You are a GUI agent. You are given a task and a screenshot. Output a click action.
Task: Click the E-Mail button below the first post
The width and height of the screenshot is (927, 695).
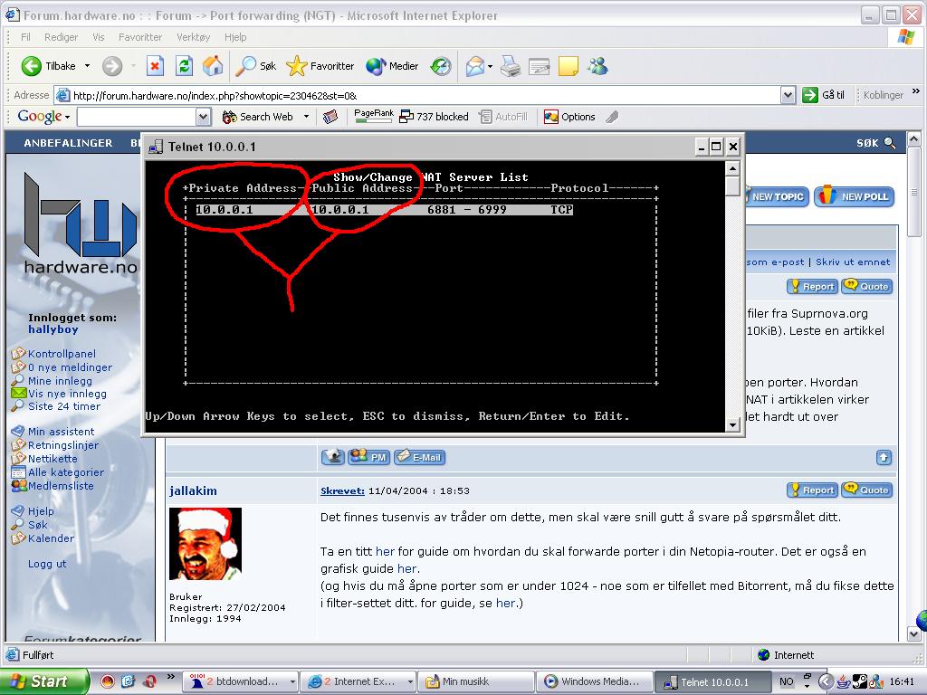pyautogui.click(x=419, y=457)
